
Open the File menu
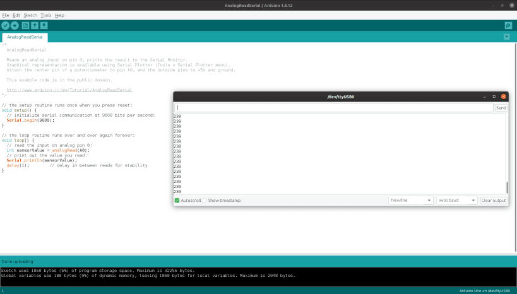(x=6, y=15)
